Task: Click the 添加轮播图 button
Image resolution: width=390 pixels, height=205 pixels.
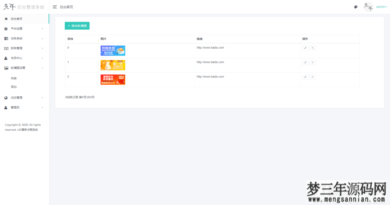Action: click(77, 26)
